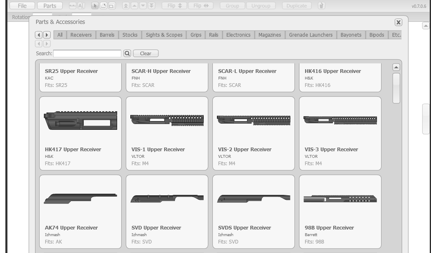Select the Magazines tab
Image resolution: width=431 pixels, height=253 pixels.
[270, 35]
